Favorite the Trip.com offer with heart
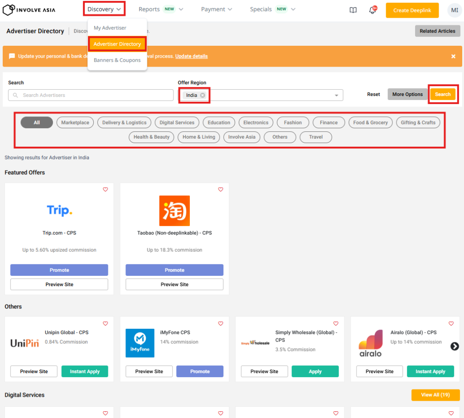464x418 pixels. (x=106, y=190)
